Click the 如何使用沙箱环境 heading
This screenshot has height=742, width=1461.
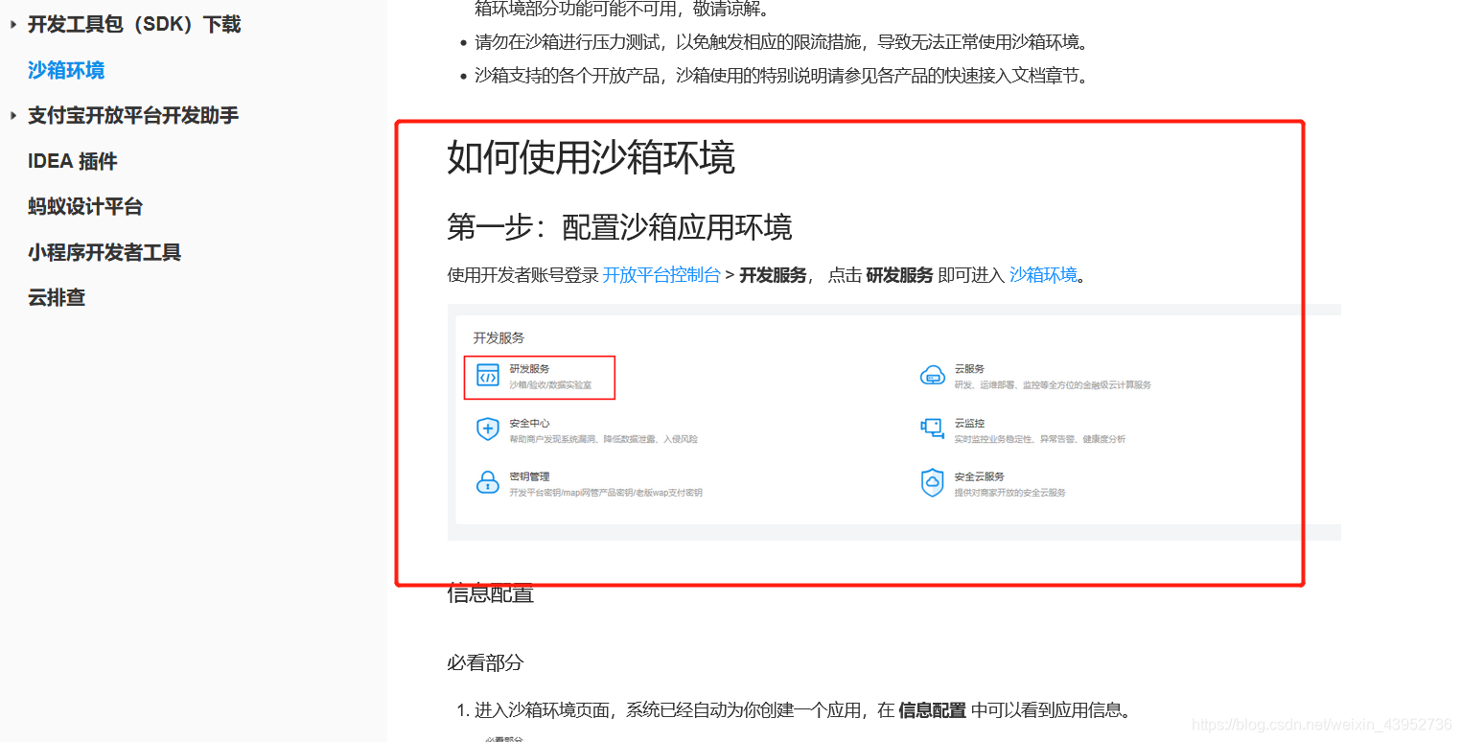point(591,157)
